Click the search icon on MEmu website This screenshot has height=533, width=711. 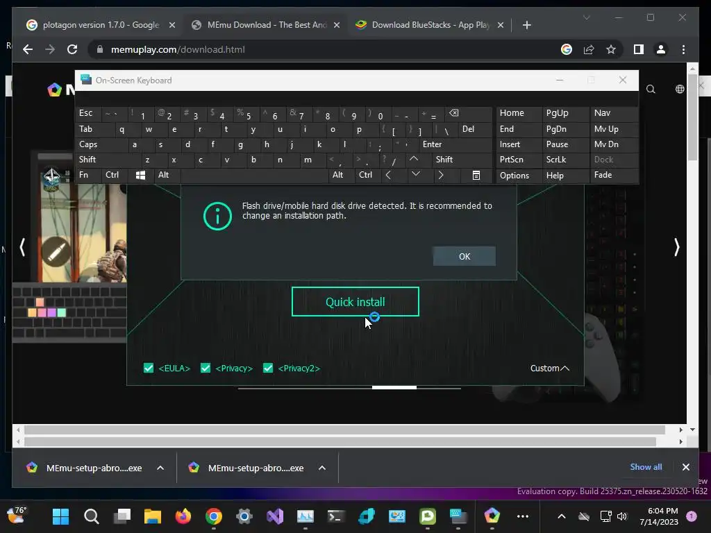(x=651, y=89)
